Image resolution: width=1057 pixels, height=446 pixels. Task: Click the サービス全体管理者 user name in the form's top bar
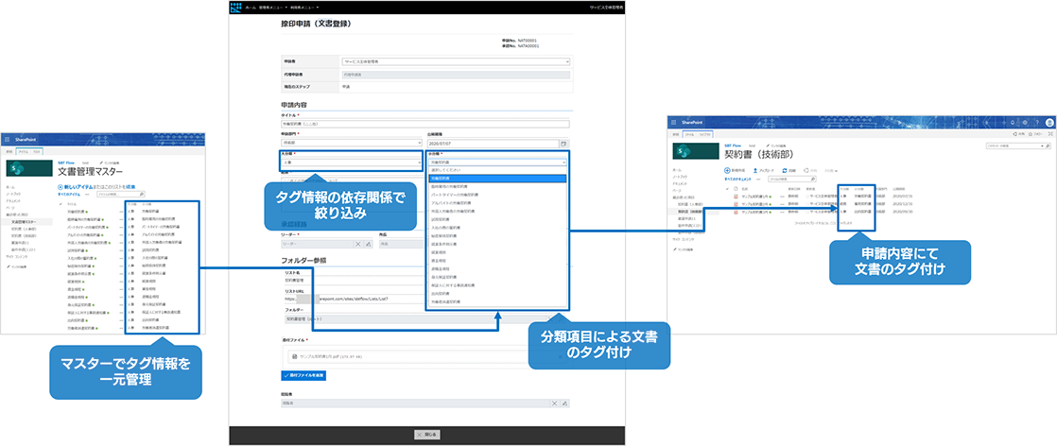[x=607, y=8]
